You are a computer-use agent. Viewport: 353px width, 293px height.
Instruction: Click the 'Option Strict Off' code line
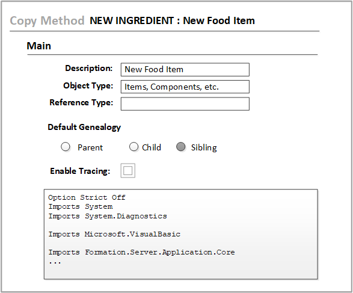(x=87, y=197)
